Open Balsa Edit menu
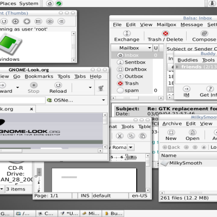The width and height of the screenshot is (217, 217). pos(131,24)
